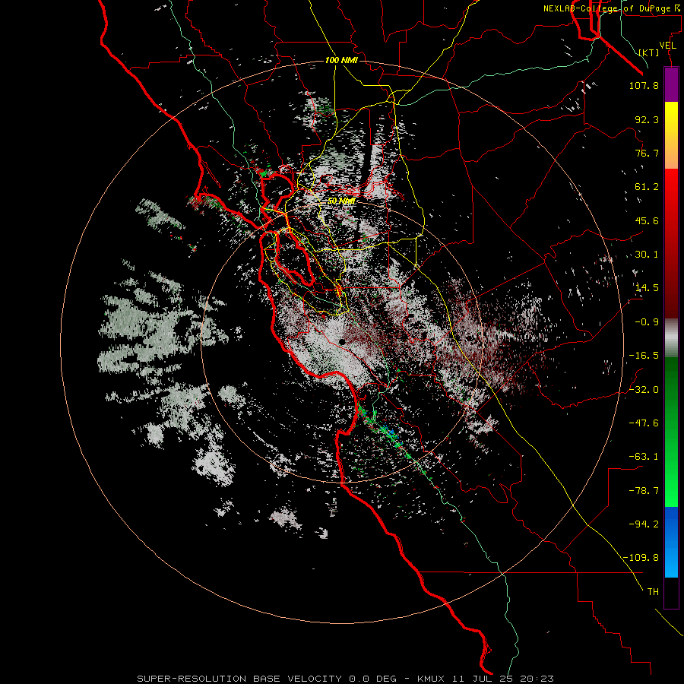Click the 45.6 velocity scale value
684x684 pixels.
647,220
